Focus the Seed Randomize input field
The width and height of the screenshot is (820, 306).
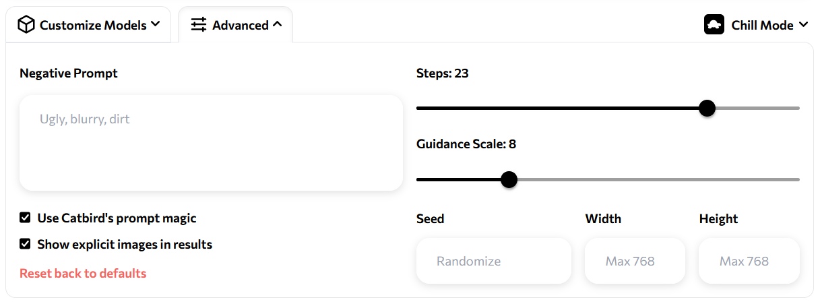pyautogui.click(x=494, y=261)
